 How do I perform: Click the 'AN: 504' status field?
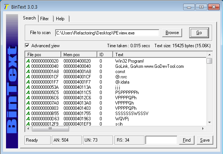pos(67,140)
